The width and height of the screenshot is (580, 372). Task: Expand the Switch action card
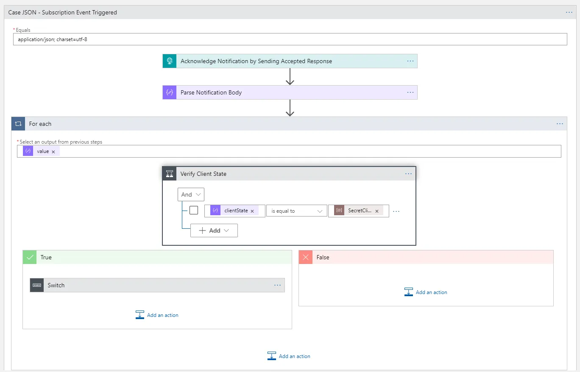[x=157, y=285]
